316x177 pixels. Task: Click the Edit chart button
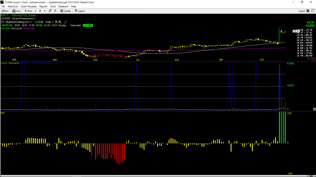pos(39,22)
